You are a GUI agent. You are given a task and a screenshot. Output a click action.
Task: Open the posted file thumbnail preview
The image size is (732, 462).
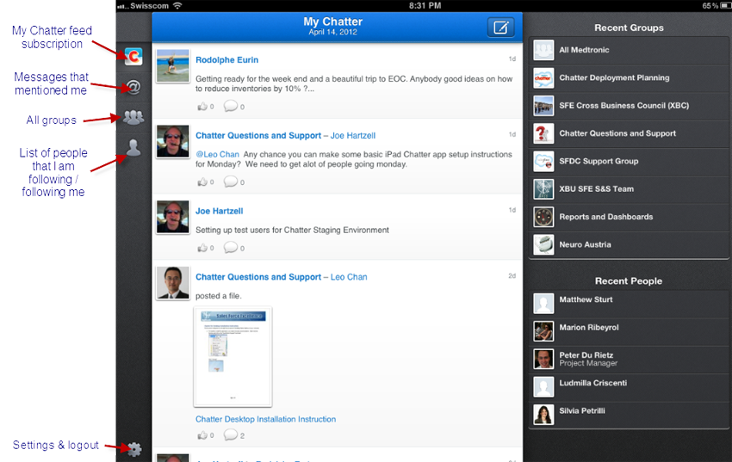click(x=233, y=356)
